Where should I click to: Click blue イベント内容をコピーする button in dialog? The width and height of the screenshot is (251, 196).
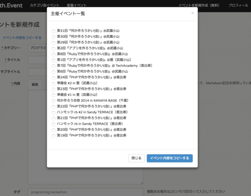click(x=170, y=158)
